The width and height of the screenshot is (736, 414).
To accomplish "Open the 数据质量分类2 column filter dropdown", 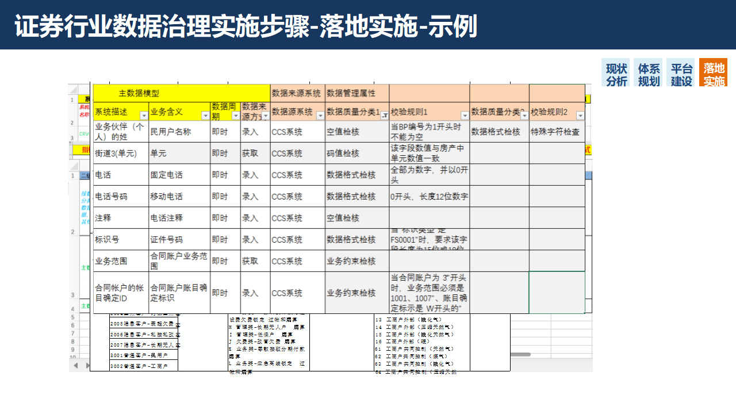I will point(524,116).
